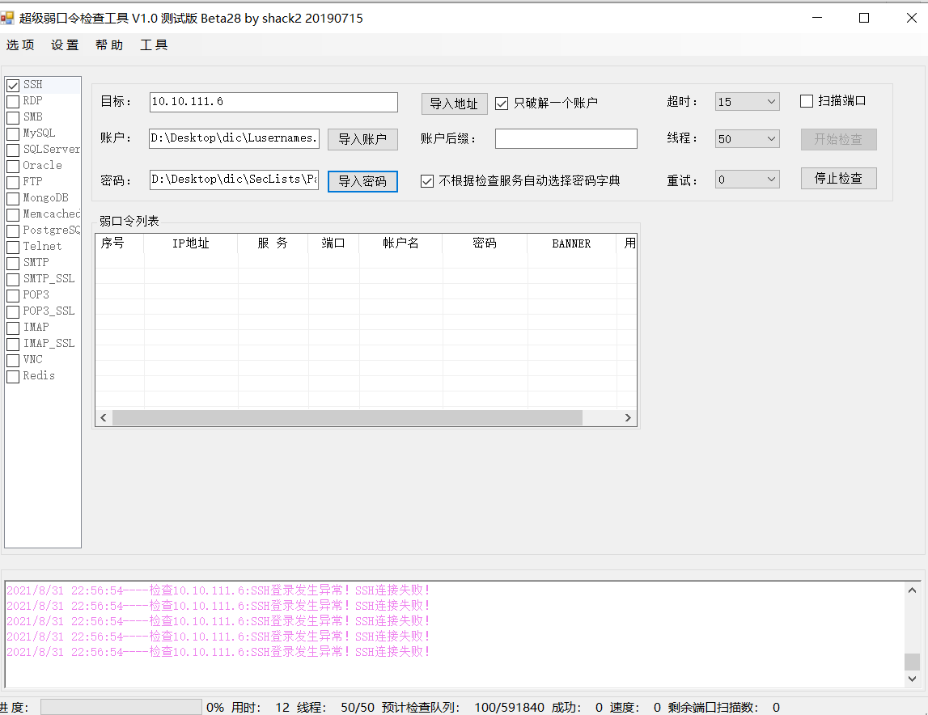Click the log panel vertical scrollbar thumb
Image resolution: width=928 pixels, height=715 pixels.
[912, 662]
